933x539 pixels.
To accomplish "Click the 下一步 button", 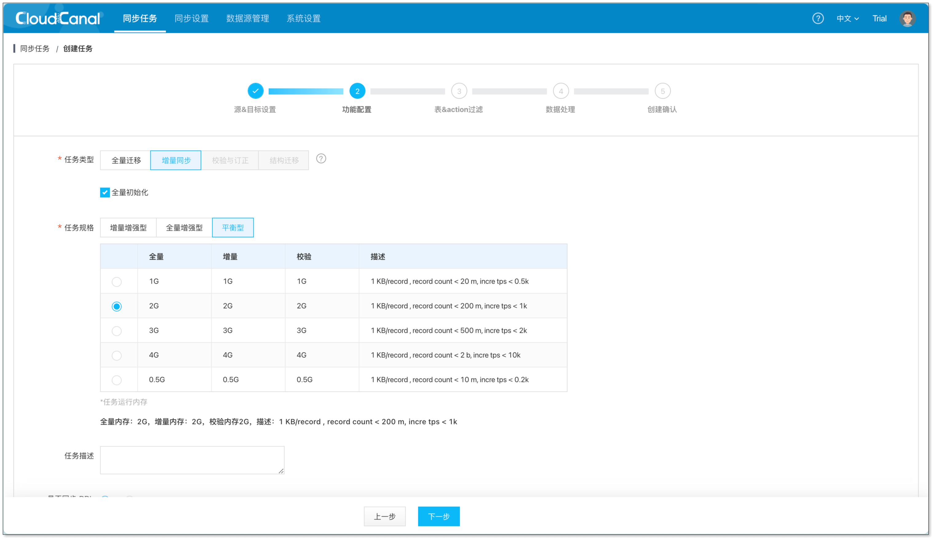I will click(x=439, y=516).
